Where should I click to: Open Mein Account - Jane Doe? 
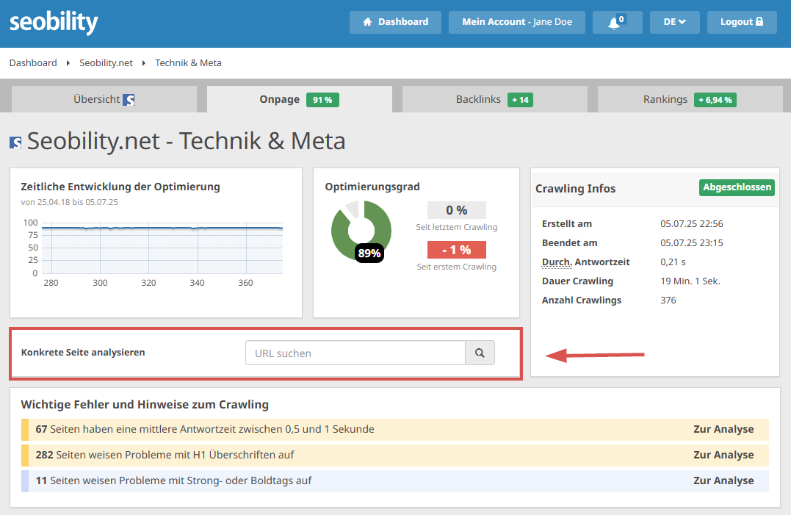[x=516, y=22]
